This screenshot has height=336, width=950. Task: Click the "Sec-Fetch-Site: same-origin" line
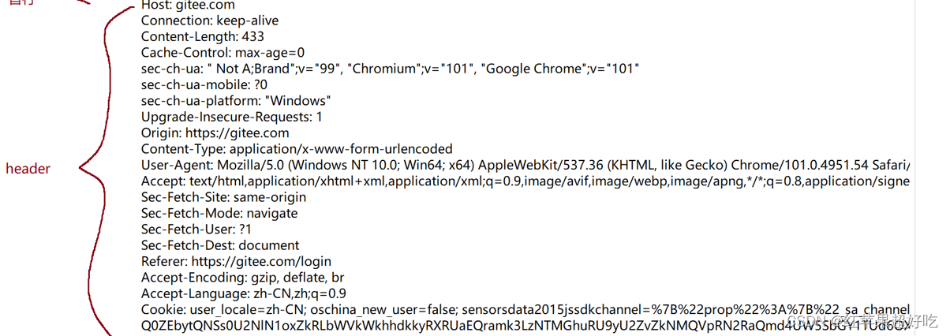(223, 197)
